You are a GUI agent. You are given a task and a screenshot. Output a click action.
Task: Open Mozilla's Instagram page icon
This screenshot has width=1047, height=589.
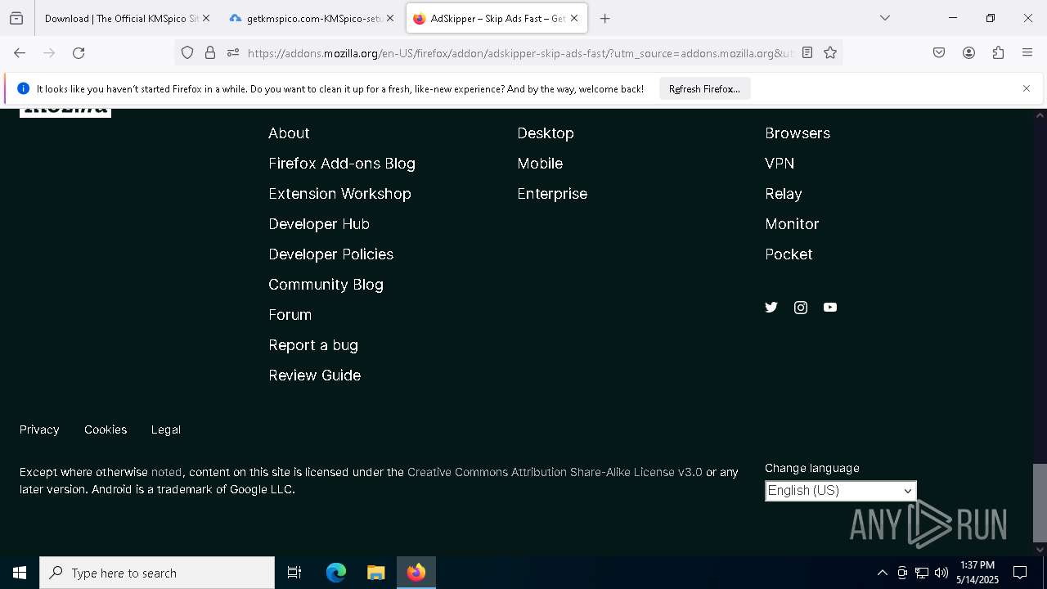click(801, 308)
